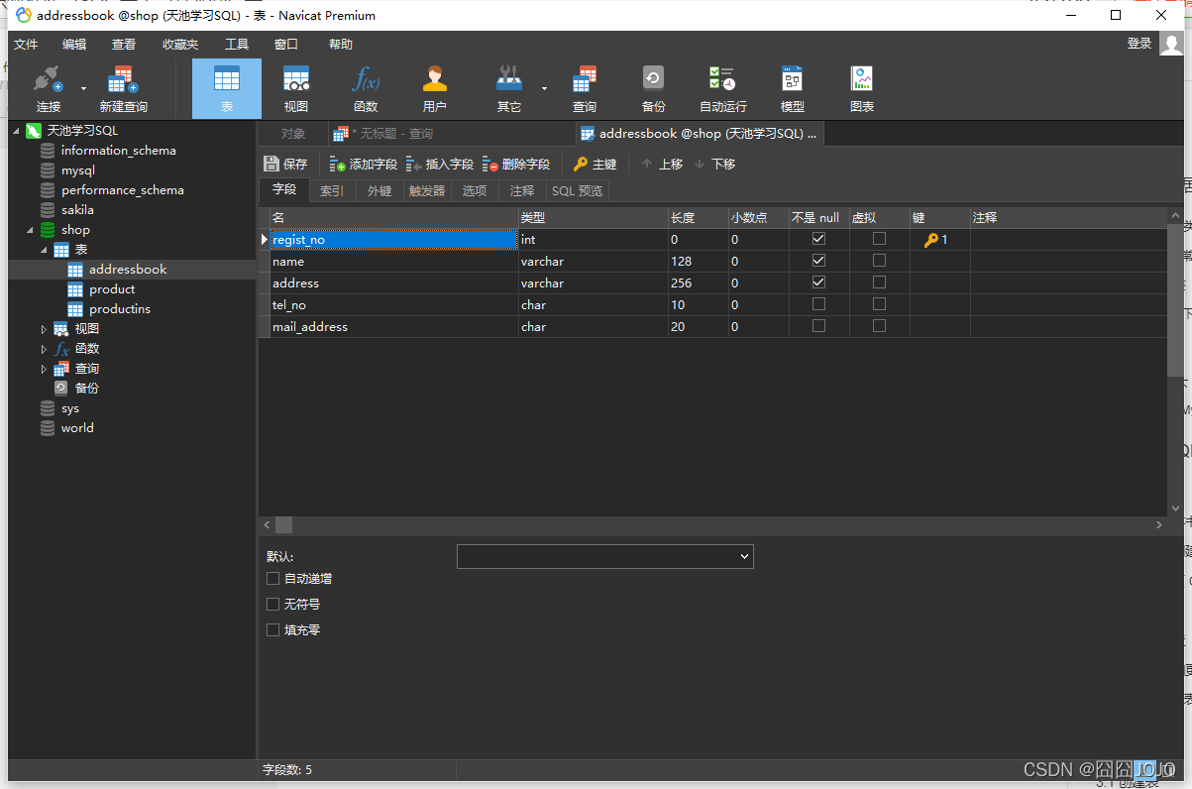
Task: Enable 不是 null for tel_no
Action: point(818,304)
